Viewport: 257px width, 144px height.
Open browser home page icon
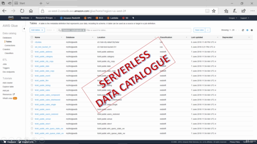[31, 11]
